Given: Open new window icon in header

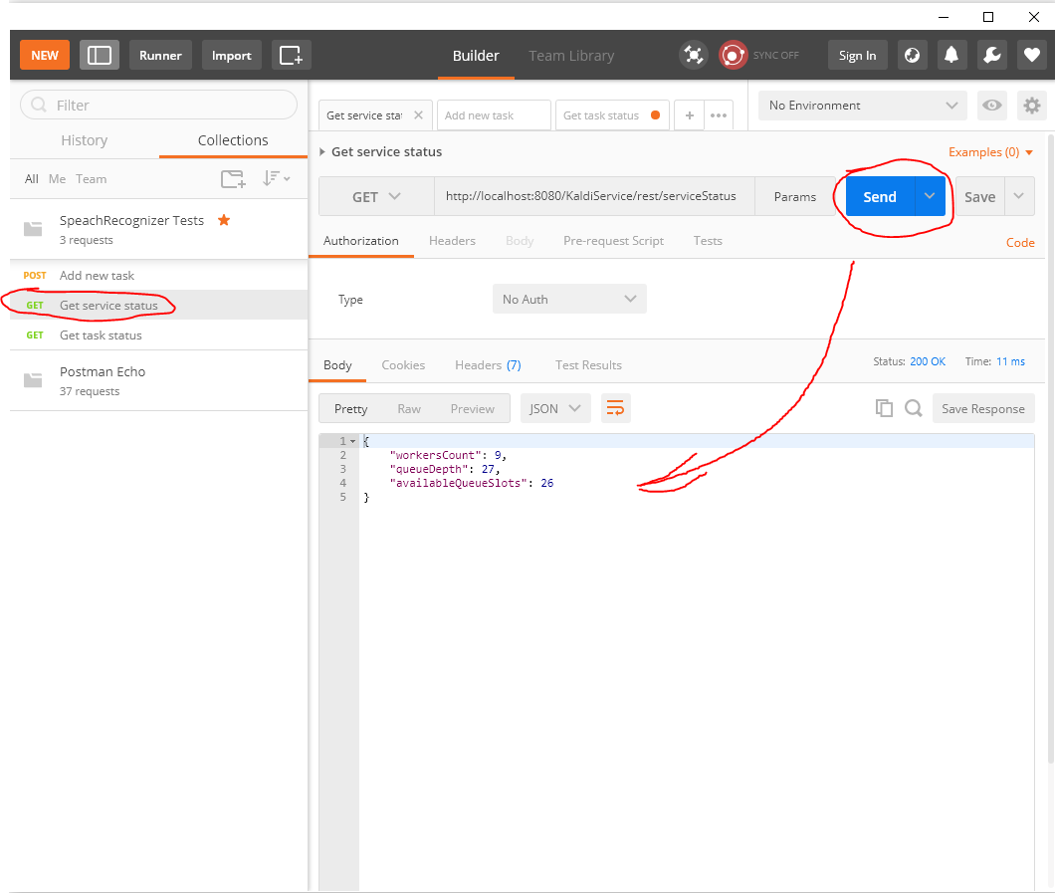Looking at the screenshot, I should pos(291,55).
